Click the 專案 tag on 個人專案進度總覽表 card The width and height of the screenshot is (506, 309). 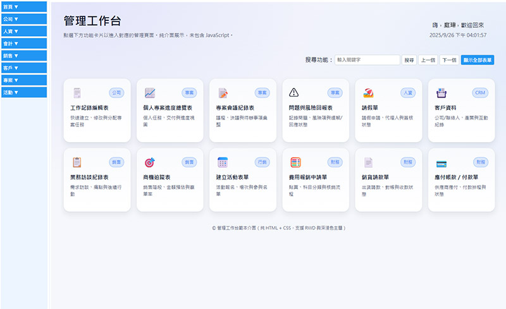[x=189, y=93]
